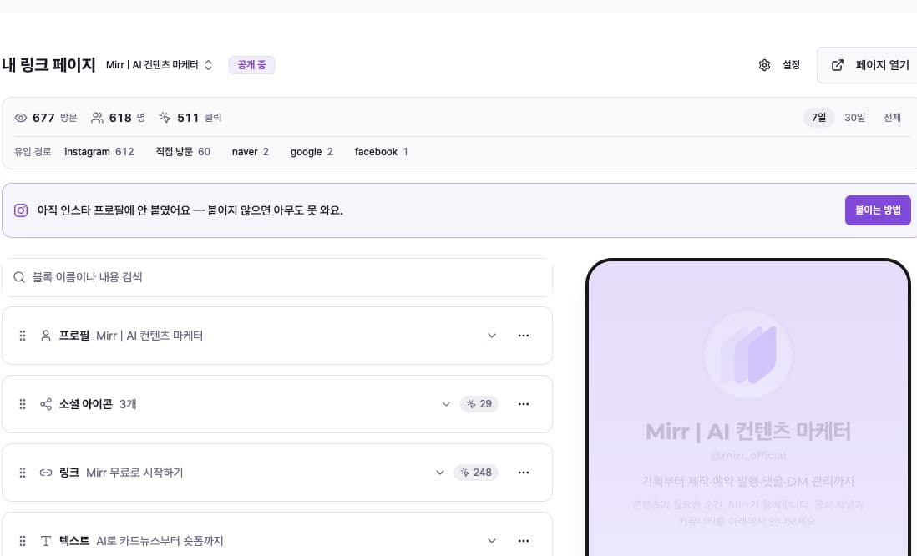Click the 내 링크 페이지 heading
Viewport: 917px width, 556px height.
[x=48, y=65]
